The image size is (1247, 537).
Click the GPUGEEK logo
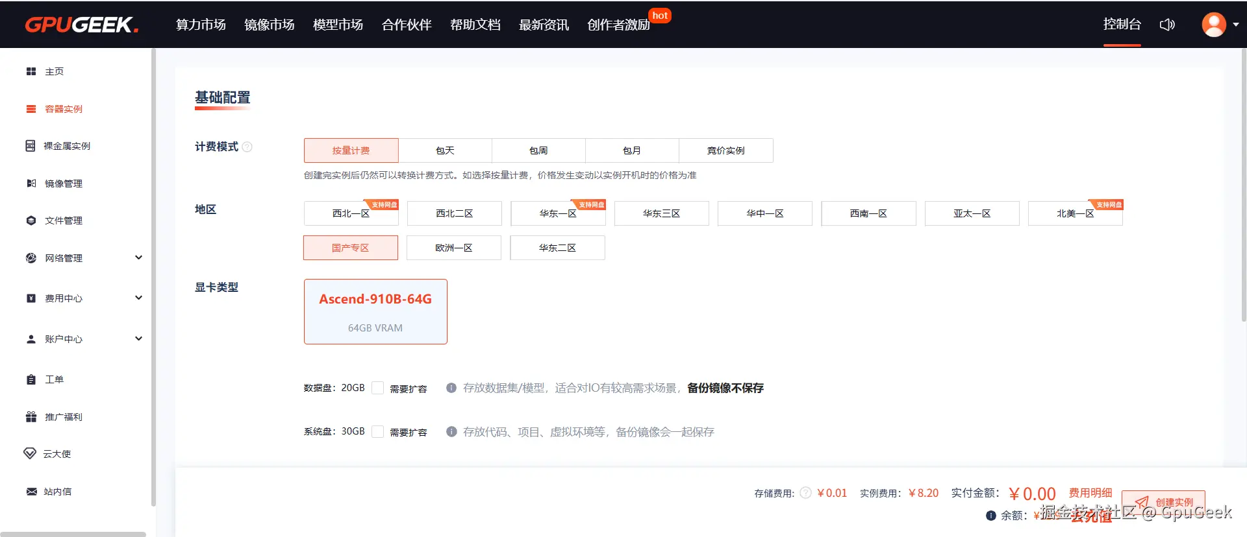[x=82, y=25]
